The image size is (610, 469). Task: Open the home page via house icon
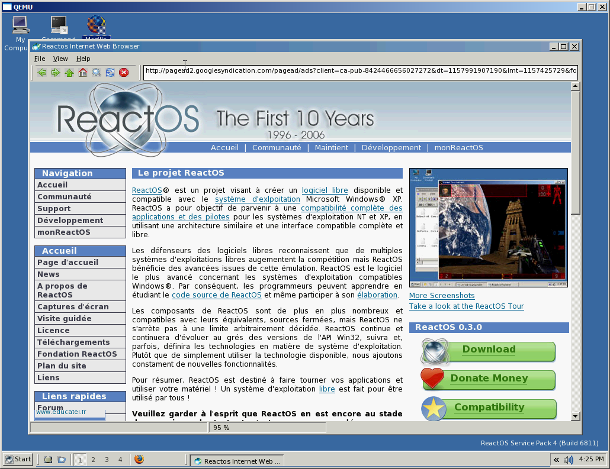point(83,72)
